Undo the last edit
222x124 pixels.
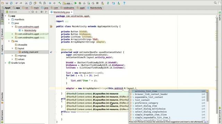17,3
